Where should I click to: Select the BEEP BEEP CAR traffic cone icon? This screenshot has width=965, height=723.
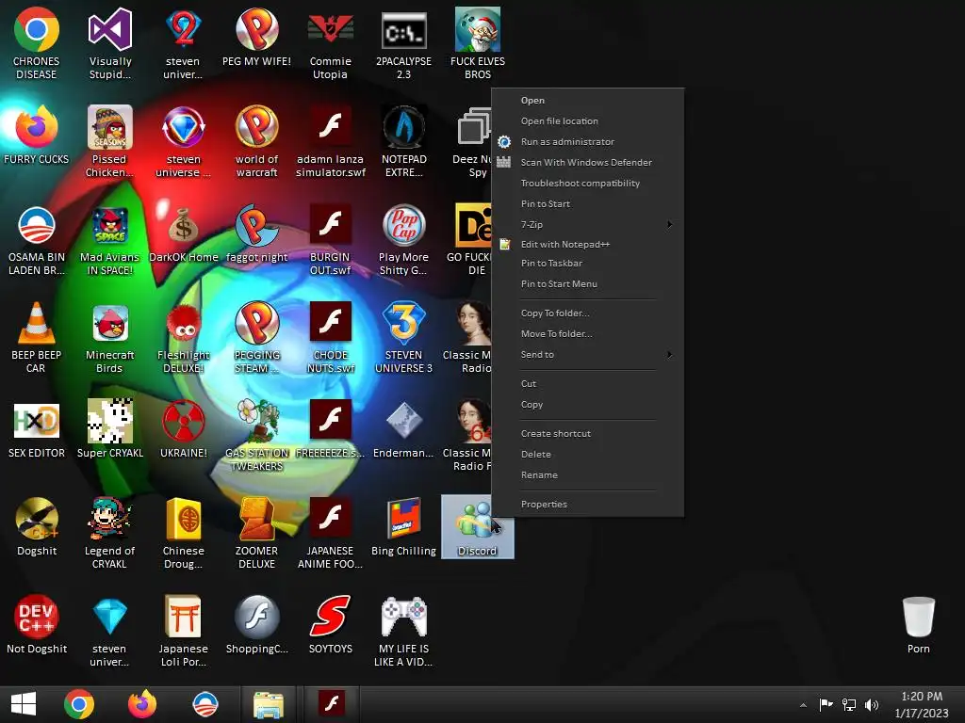[x=36, y=337]
